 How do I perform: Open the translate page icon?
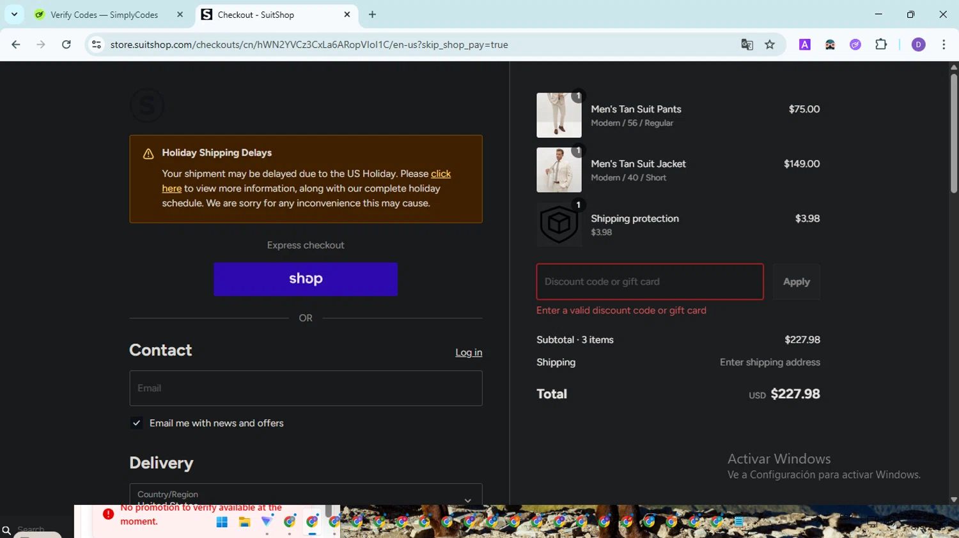(747, 45)
